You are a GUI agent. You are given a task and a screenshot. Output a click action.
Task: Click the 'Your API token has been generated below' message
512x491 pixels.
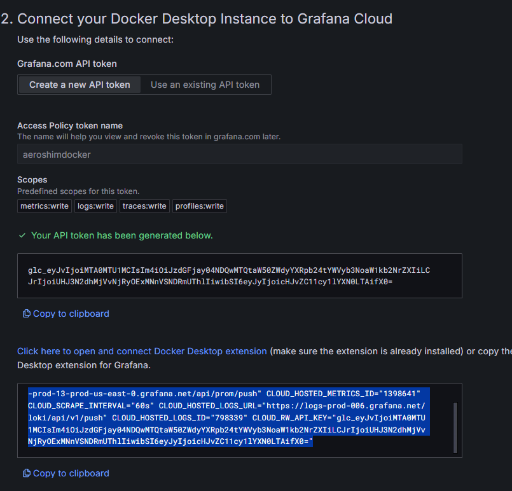[121, 235]
